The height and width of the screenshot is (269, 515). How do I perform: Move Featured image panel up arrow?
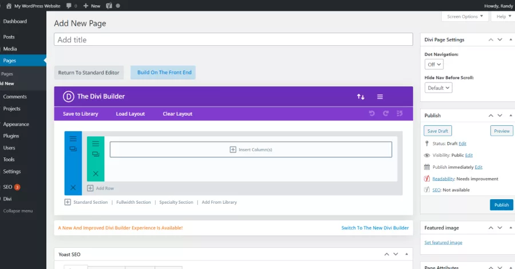pyautogui.click(x=491, y=228)
